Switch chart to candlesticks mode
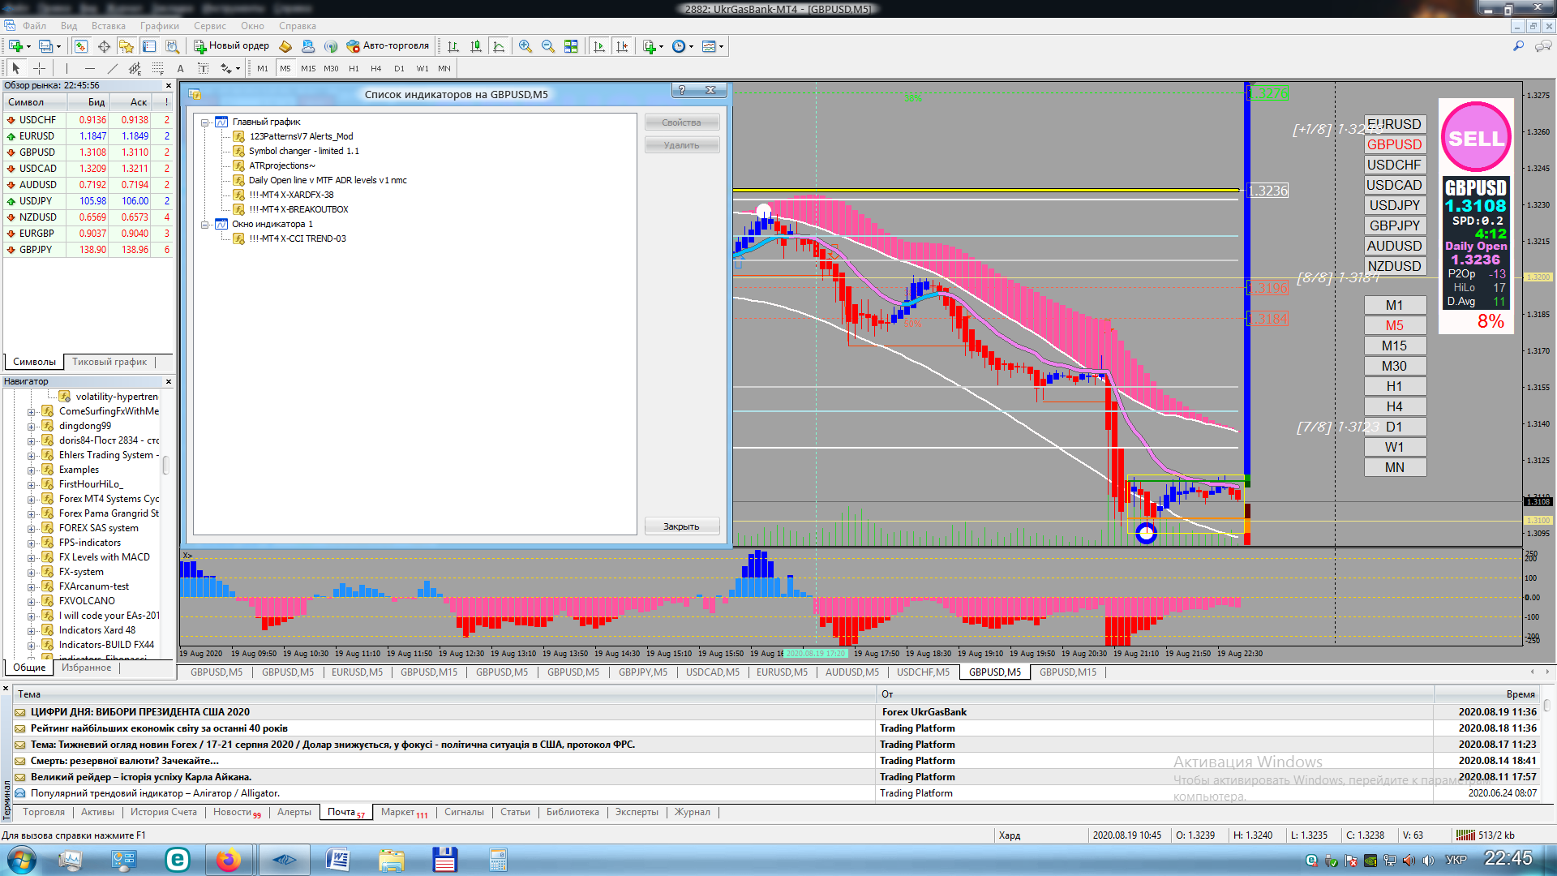The image size is (1557, 876). [x=476, y=46]
